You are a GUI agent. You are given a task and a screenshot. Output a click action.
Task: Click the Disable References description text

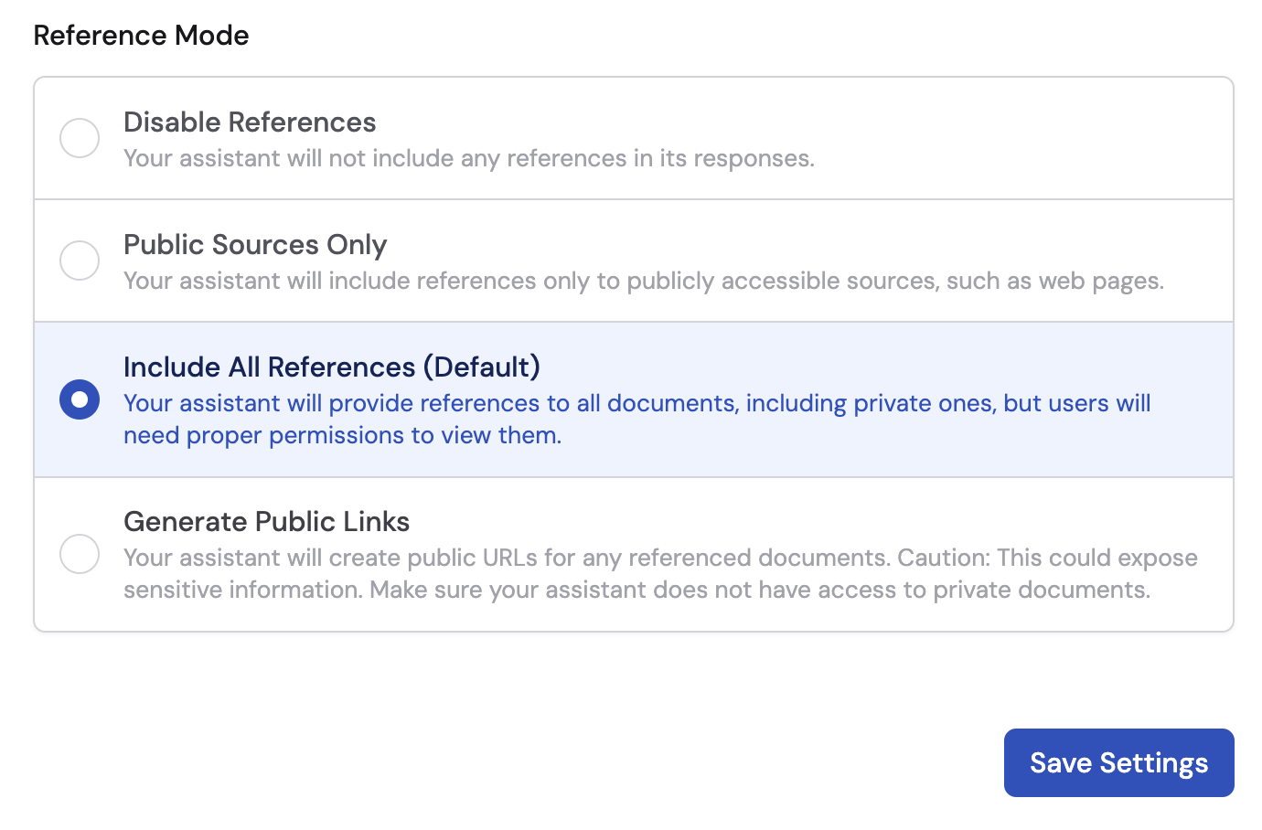click(x=468, y=157)
